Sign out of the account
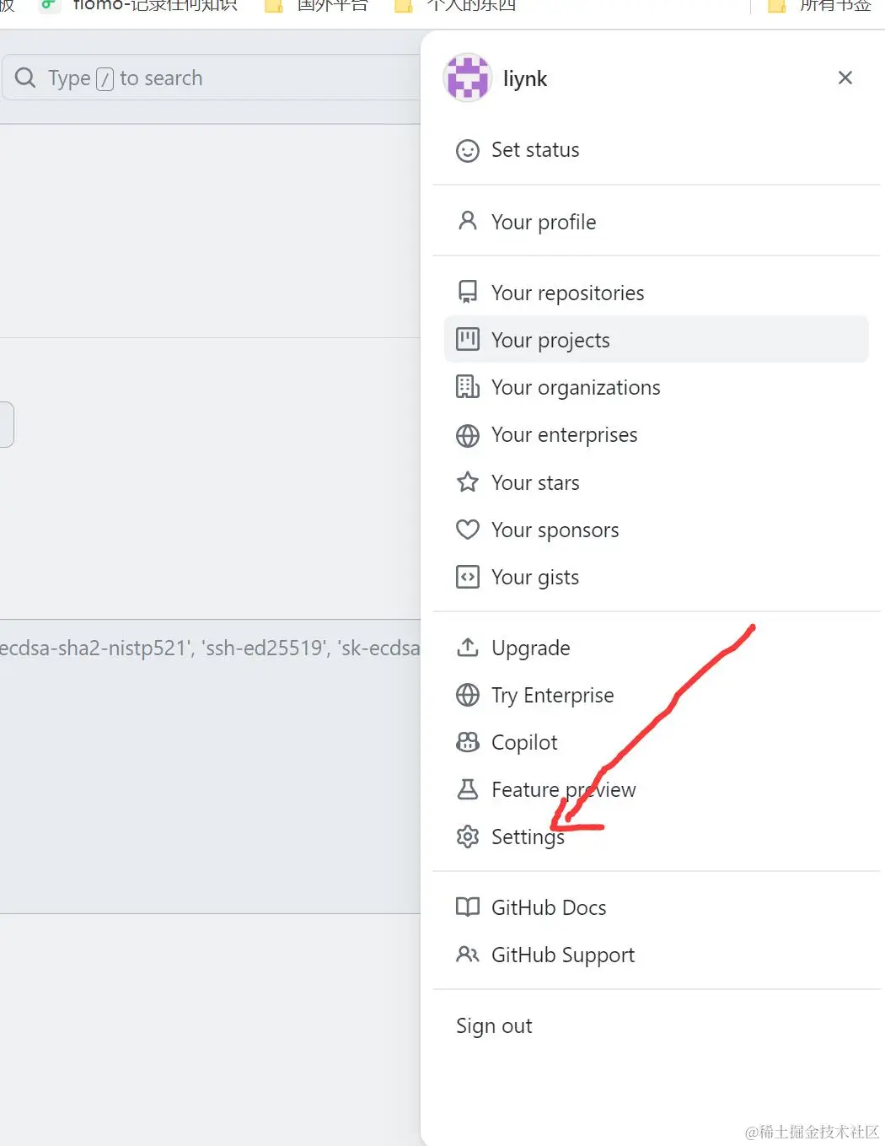Image resolution: width=885 pixels, height=1146 pixels. pos(494,1026)
